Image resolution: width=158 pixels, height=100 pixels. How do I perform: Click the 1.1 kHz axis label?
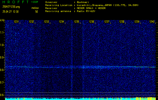point(2,32)
